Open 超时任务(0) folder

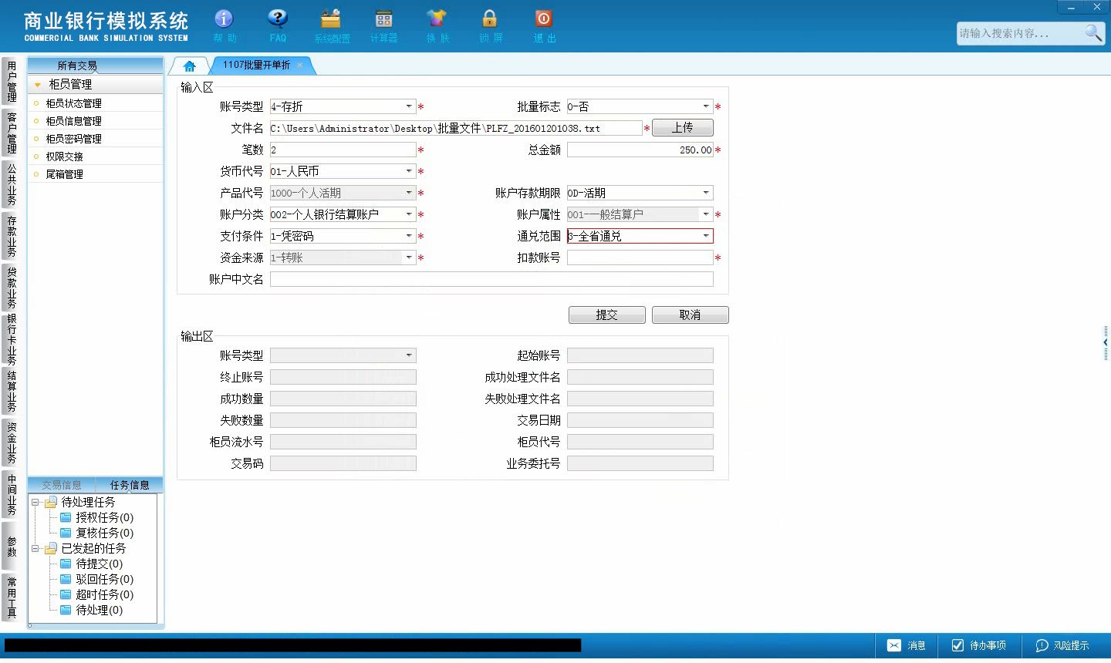click(x=97, y=594)
